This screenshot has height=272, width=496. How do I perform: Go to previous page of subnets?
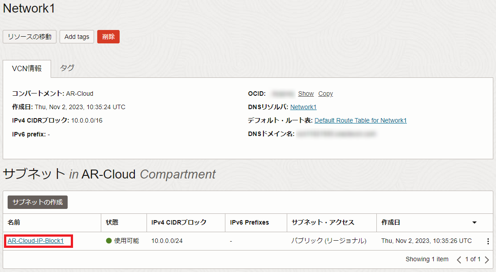[459, 259]
